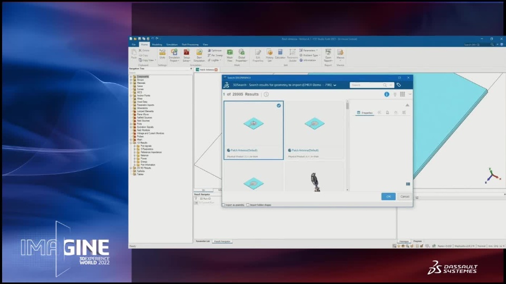This screenshot has width=506, height=284.
Task: Click the magnifier icon in the 3DSearch box
Action: 385,85
